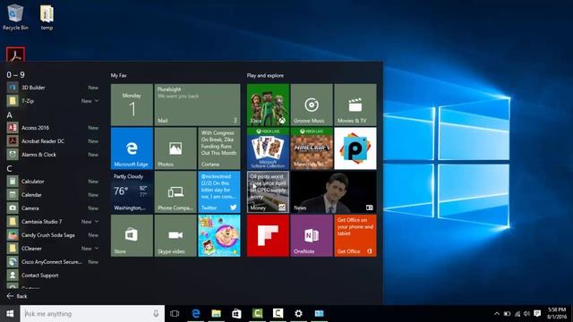Launch Candy Crush Soda Saga from list

[x=53, y=234]
